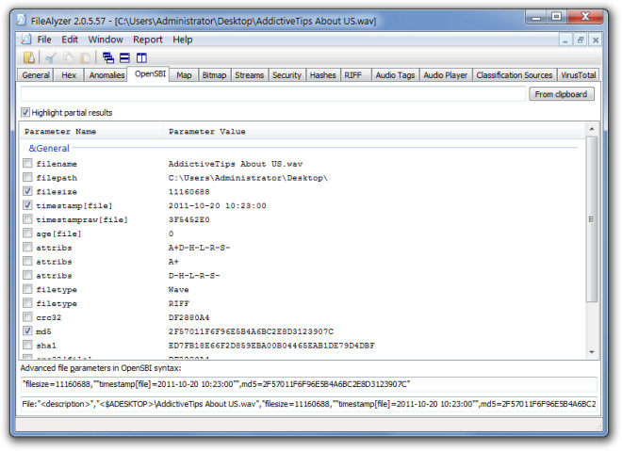Restore the inner document window
This screenshot has height=451, width=622.
pos(581,40)
